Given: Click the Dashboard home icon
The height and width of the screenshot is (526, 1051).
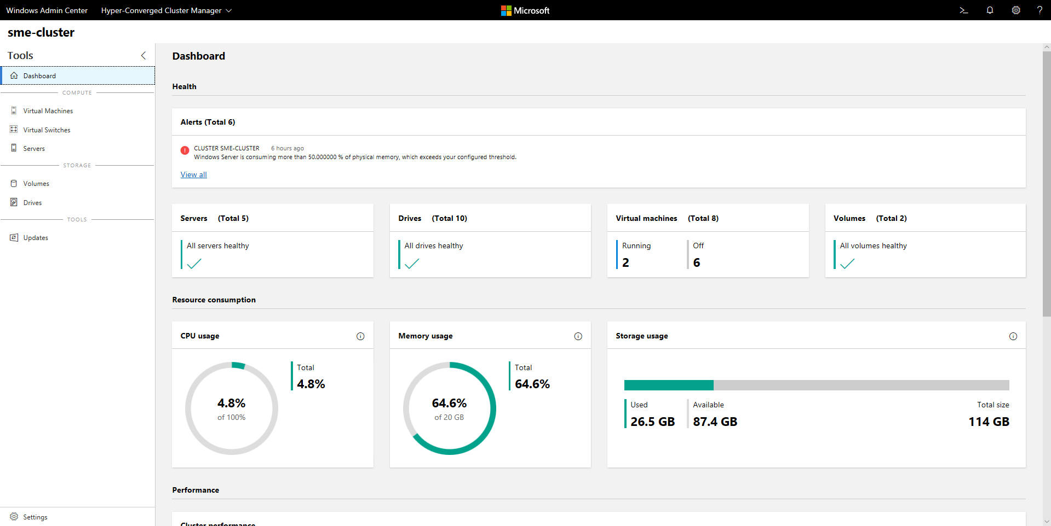Looking at the screenshot, I should point(14,75).
